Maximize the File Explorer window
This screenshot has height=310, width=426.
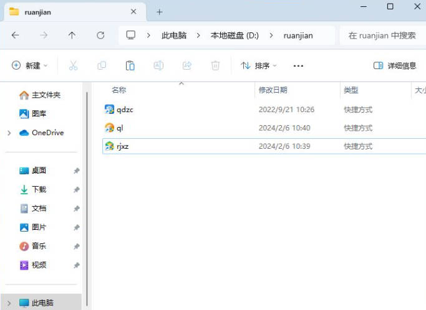(x=390, y=6)
